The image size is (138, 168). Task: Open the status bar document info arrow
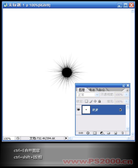[66, 138]
